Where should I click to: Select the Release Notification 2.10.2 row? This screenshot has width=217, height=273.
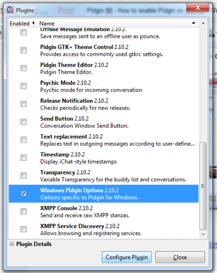tap(104, 104)
